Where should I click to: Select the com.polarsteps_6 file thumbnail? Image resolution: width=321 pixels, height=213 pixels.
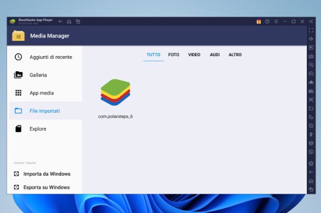click(115, 92)
